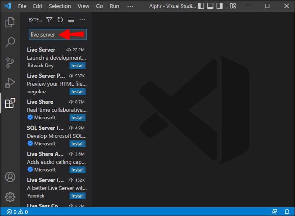
Task: Install Live Server by Ritwick Dey
Action: (x=78, y=66)
